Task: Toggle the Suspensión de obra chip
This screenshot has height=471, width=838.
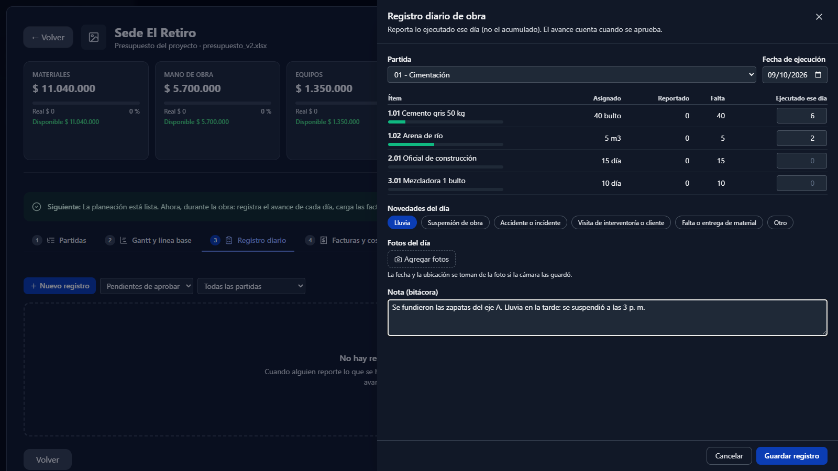Action: [455, 222]
